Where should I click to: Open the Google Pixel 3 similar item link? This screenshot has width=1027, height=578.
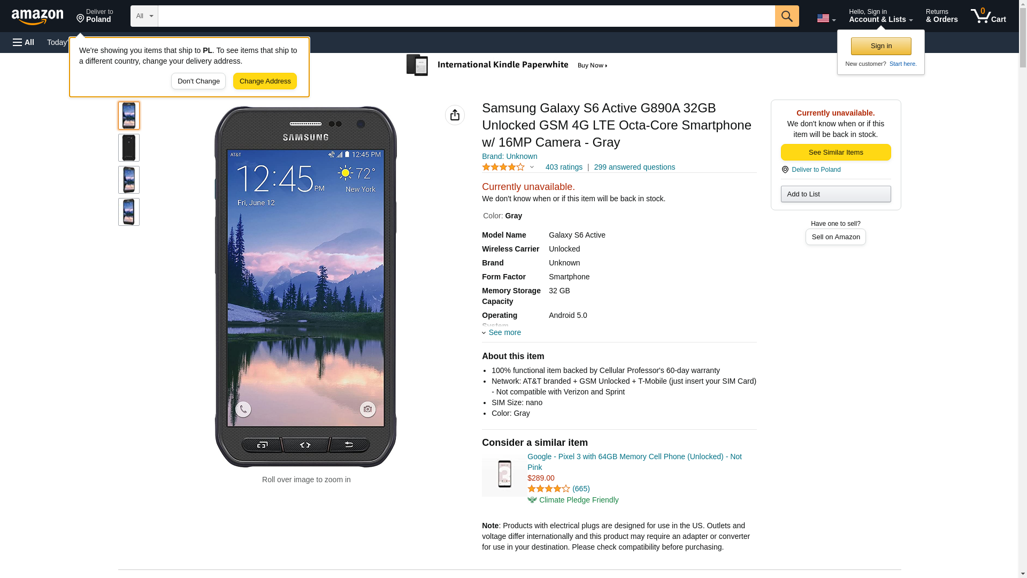point(634,461)
